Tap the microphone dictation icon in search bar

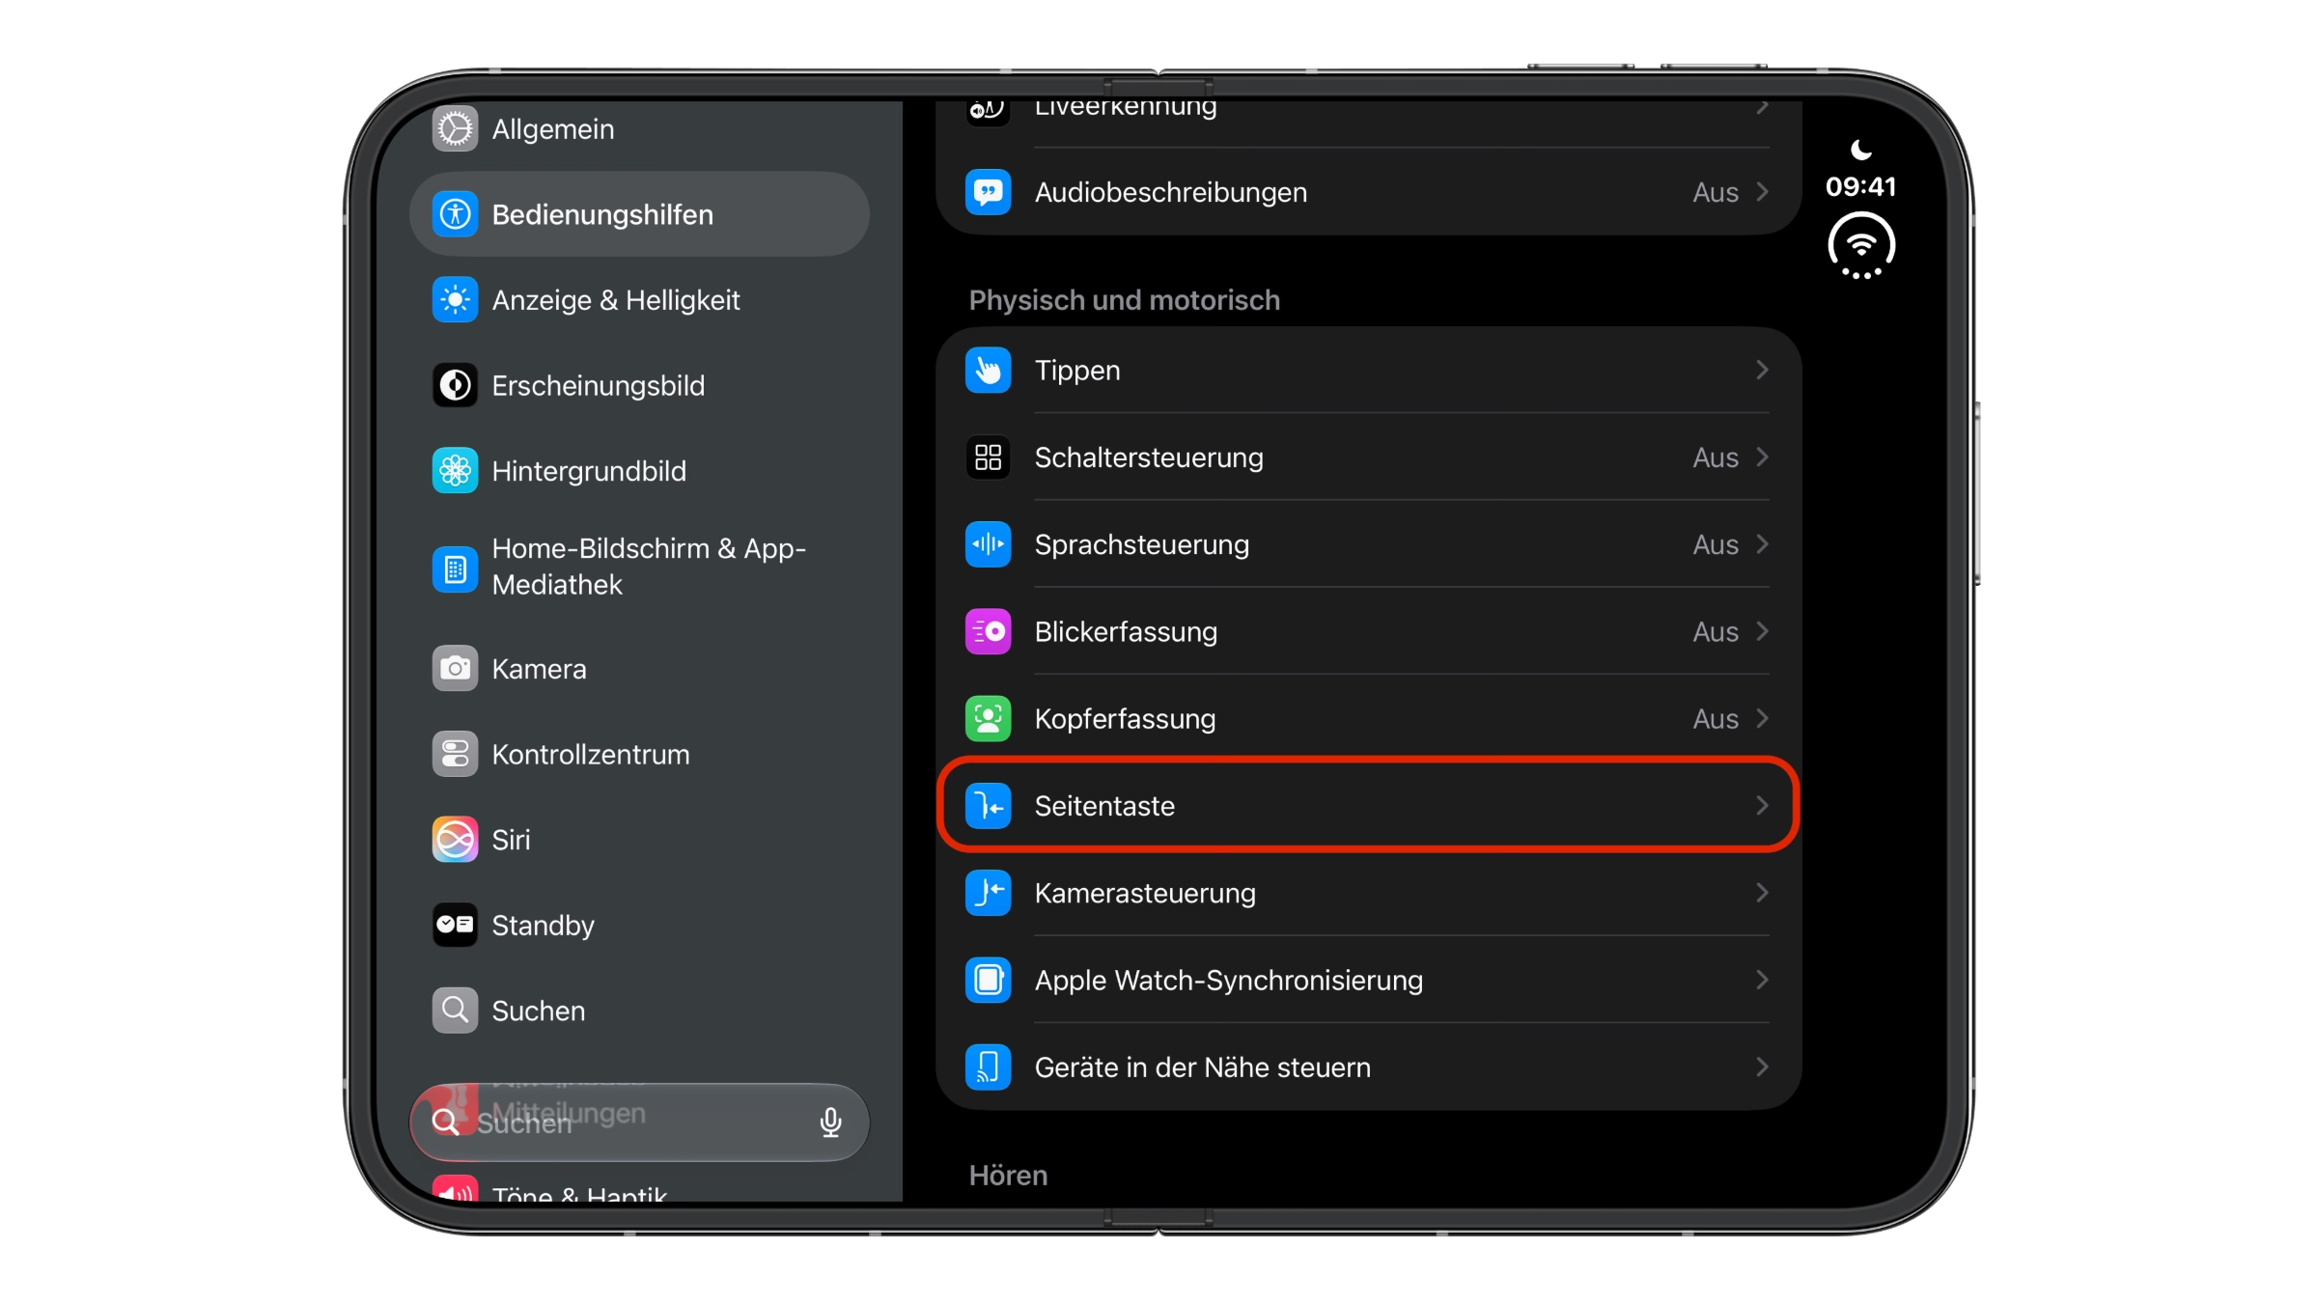(x=830, y=1122)
